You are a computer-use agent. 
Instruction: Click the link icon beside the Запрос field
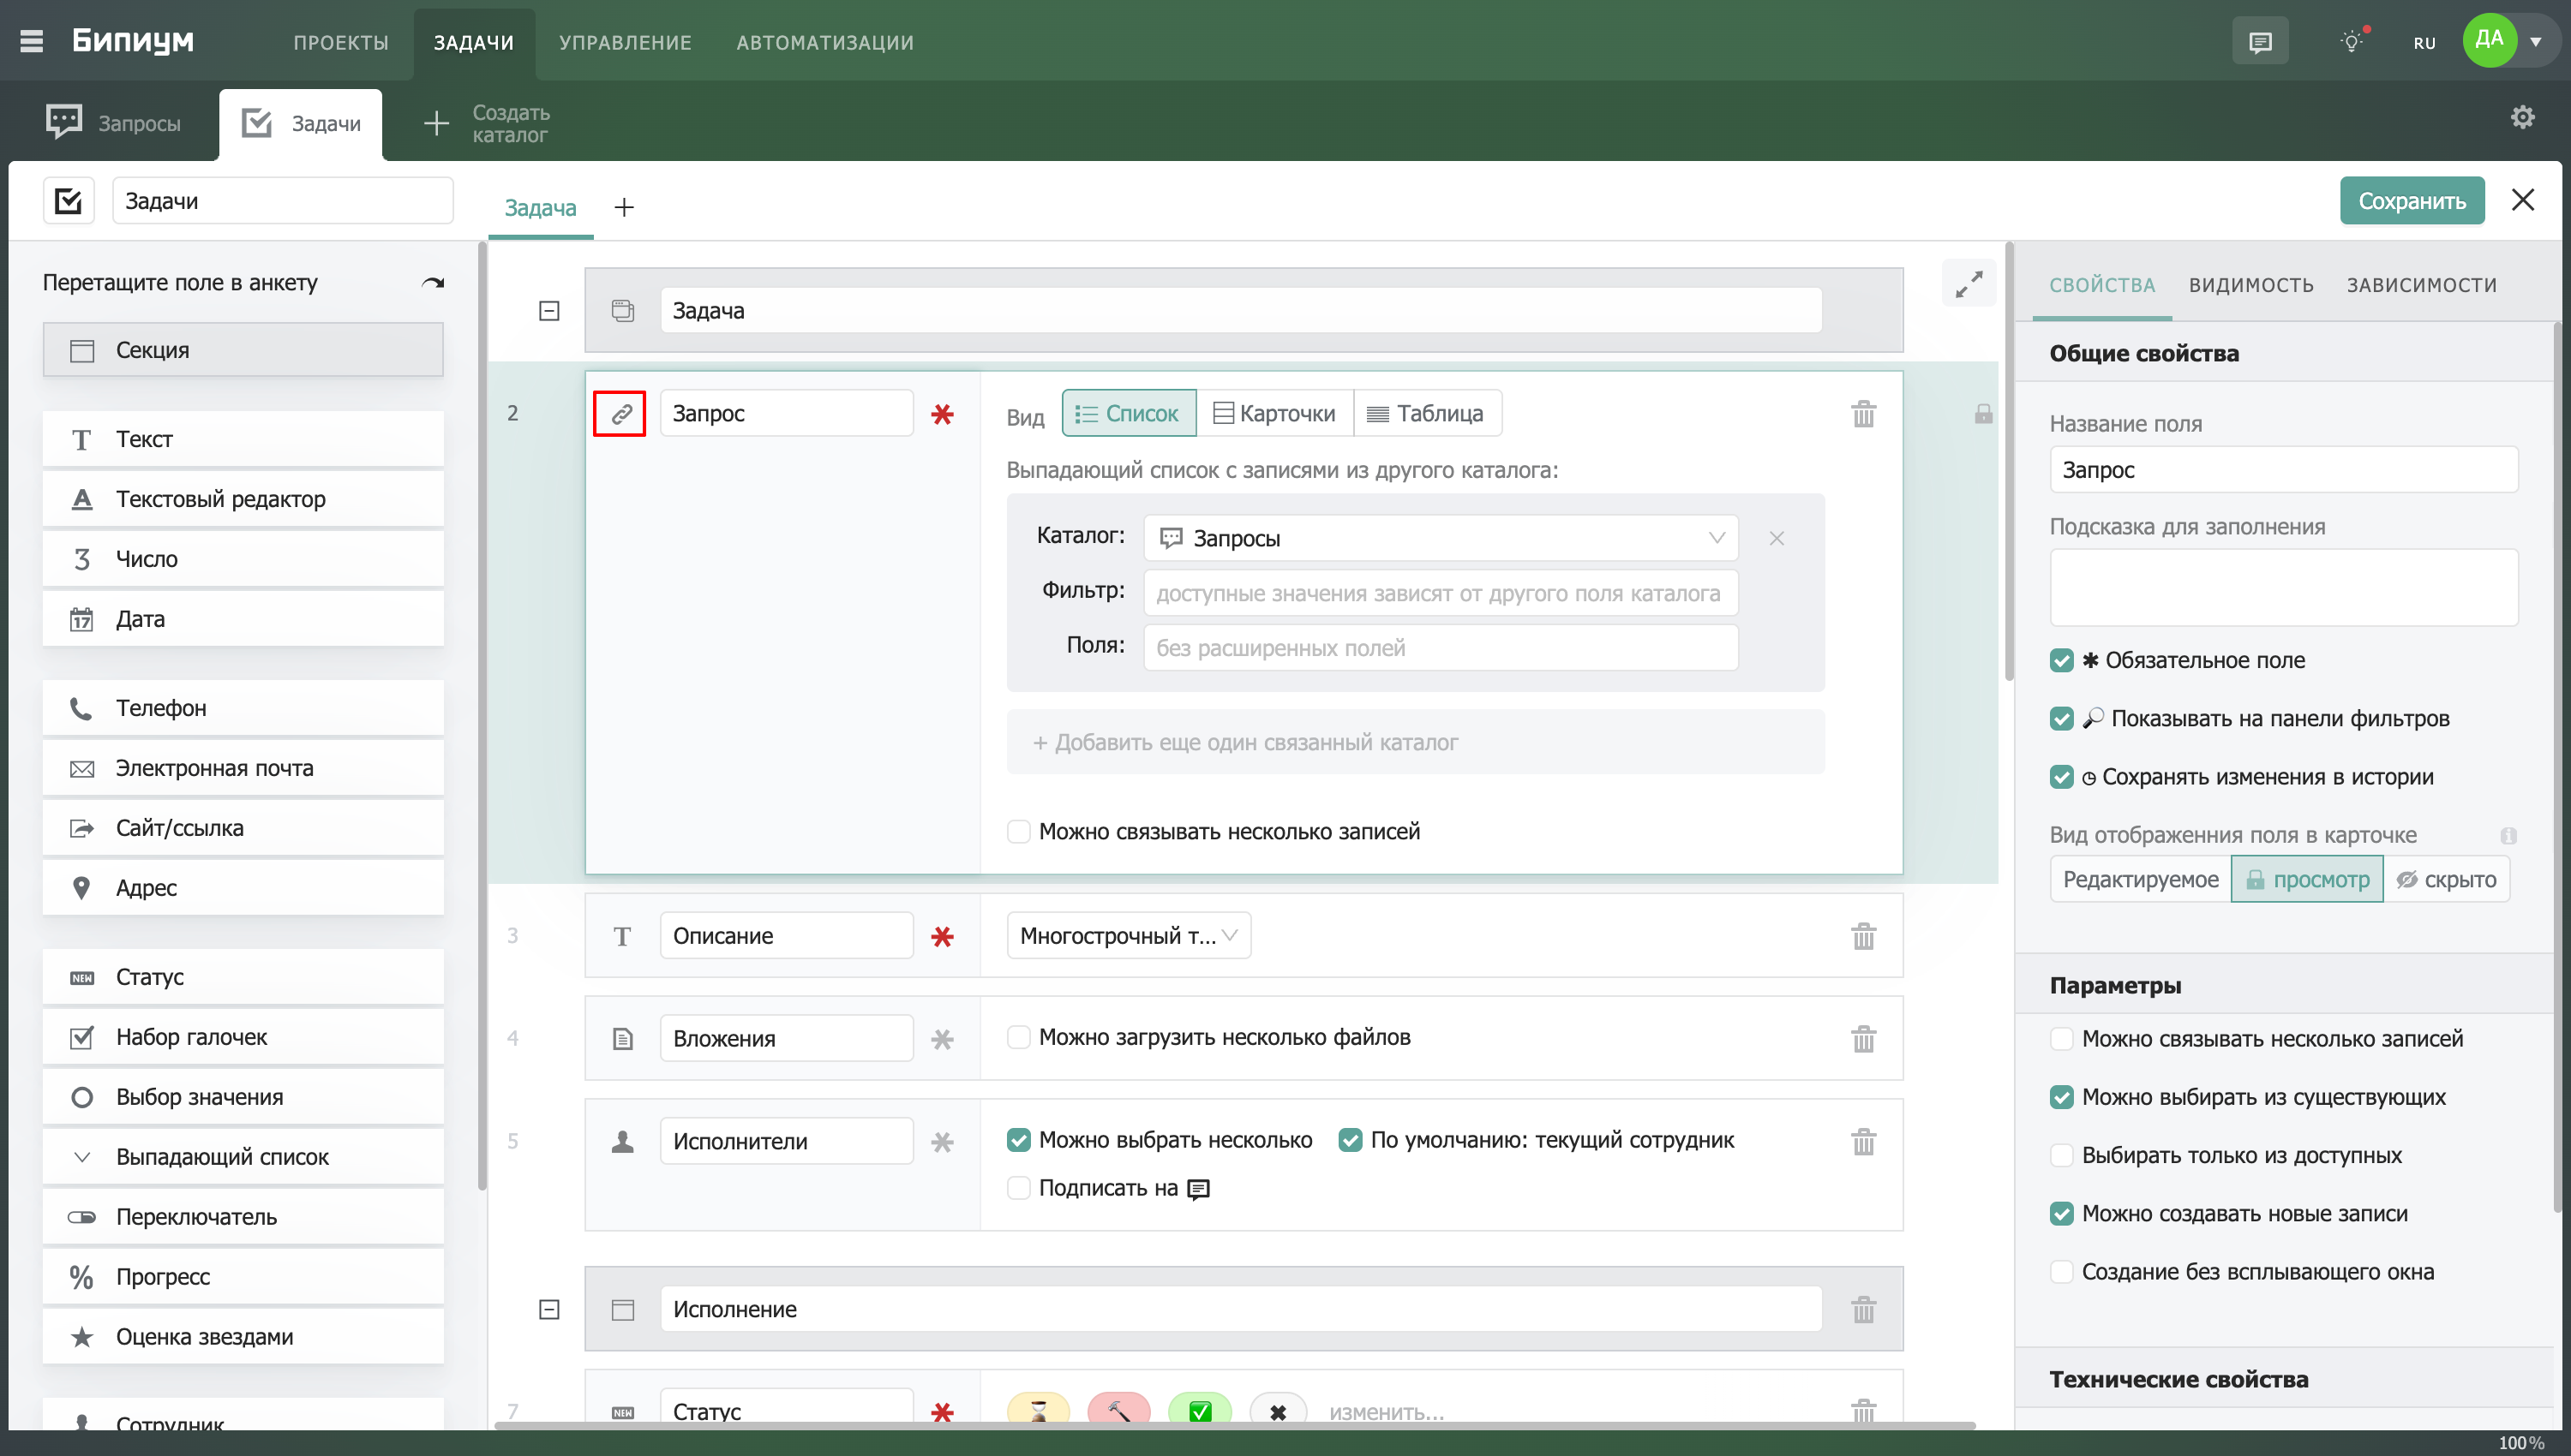[620, 413]
